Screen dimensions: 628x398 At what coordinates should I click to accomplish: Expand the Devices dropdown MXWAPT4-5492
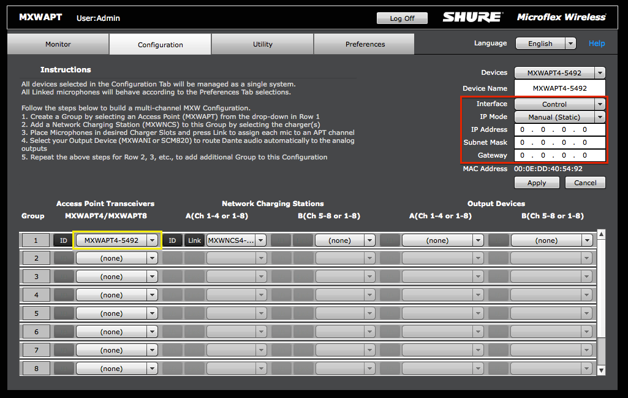click(559, 73)
